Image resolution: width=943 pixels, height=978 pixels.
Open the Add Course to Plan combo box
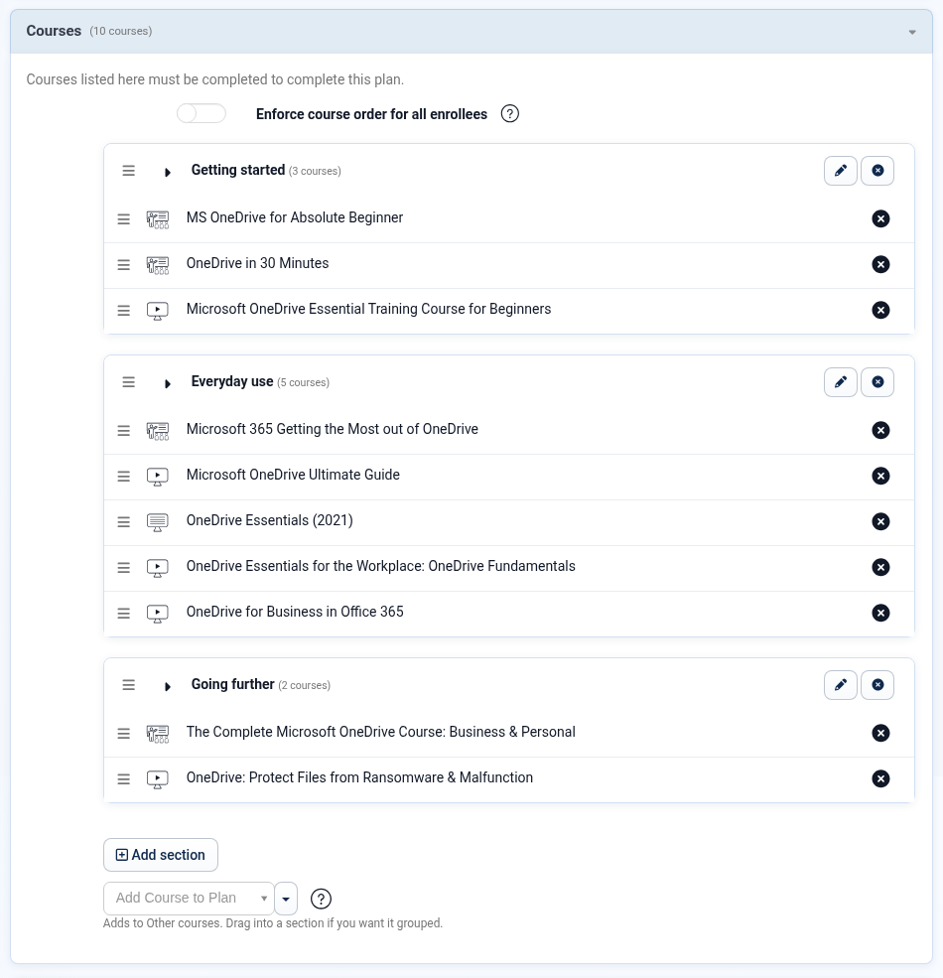[189, 899]
